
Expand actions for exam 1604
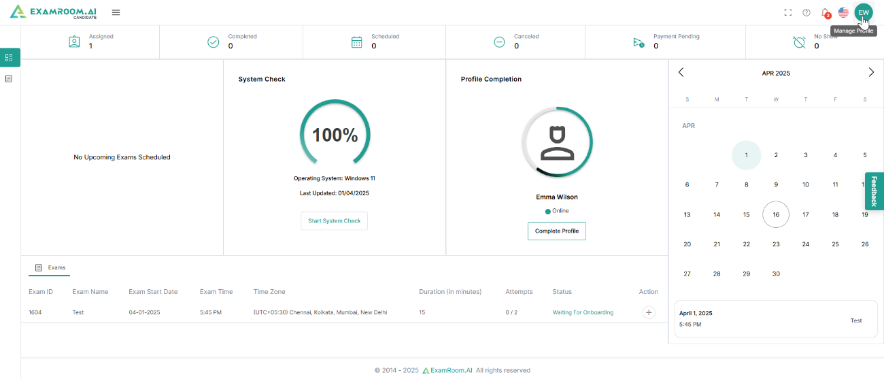(649, 312)
